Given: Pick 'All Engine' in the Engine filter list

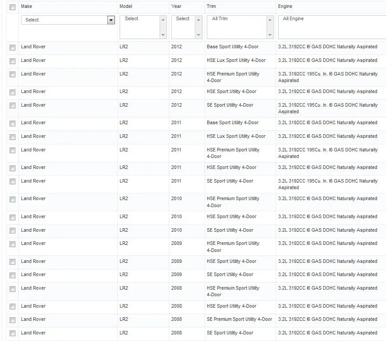Looking at the screenshot, I should click(293, 18).
